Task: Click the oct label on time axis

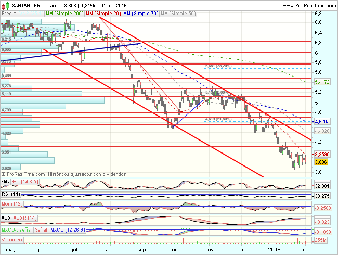Action: click(175, 250)
